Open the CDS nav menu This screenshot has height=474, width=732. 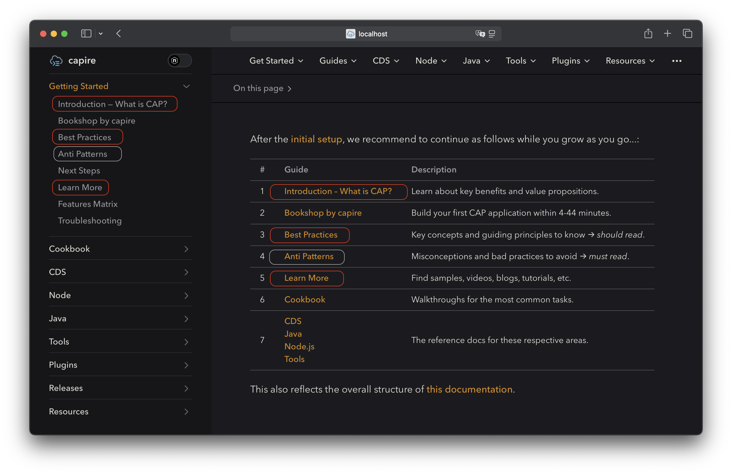coord(386,61)
